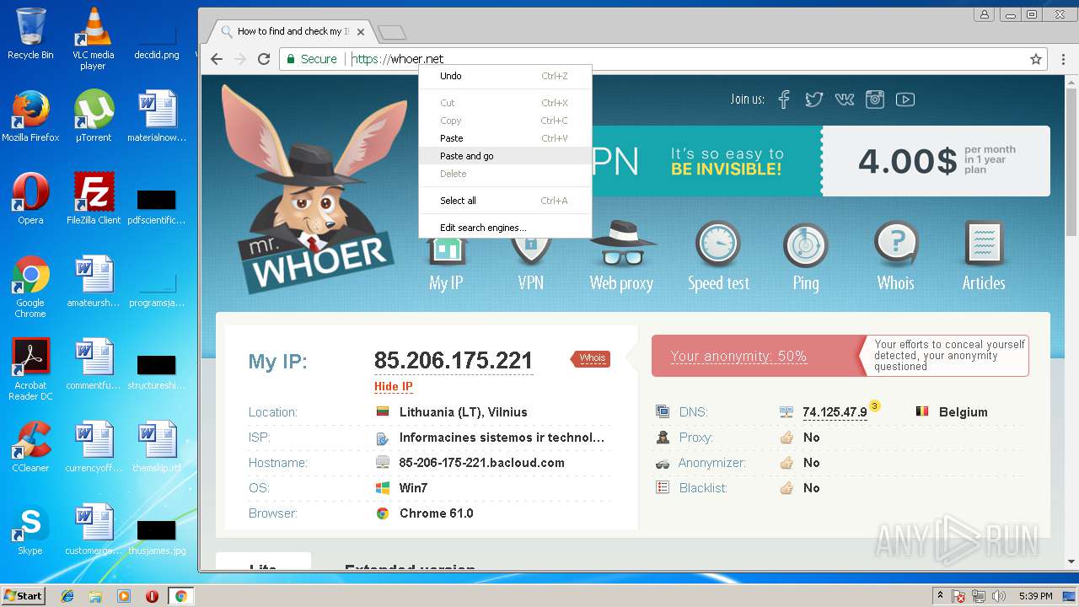The height and width of the screenshot is (607, 1079).
Task: Click the 5:39 PM clock
Action: pyautogui.click(x=1035, y=596)
